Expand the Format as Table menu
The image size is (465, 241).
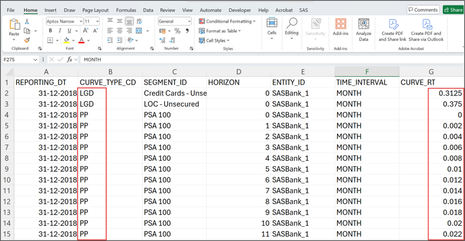[220, 31]
